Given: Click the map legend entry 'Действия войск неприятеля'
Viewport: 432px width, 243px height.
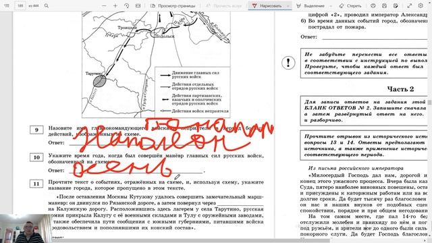Looking at the screenshot, I should tap(195, 111).
